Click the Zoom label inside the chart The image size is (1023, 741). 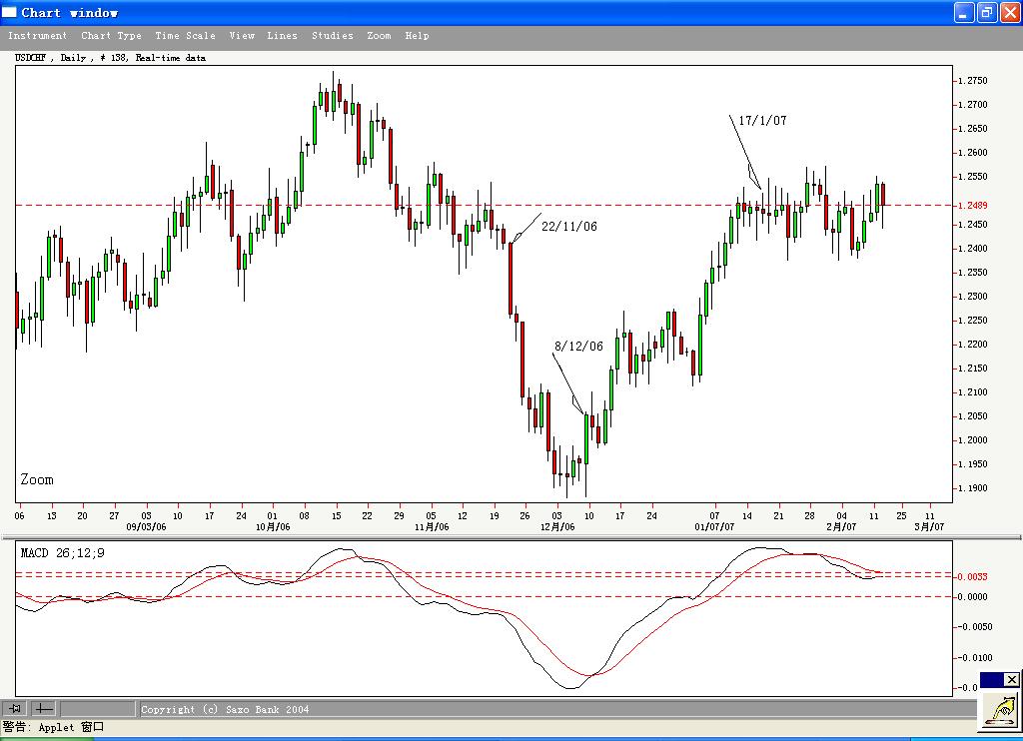tap(37, 479)
